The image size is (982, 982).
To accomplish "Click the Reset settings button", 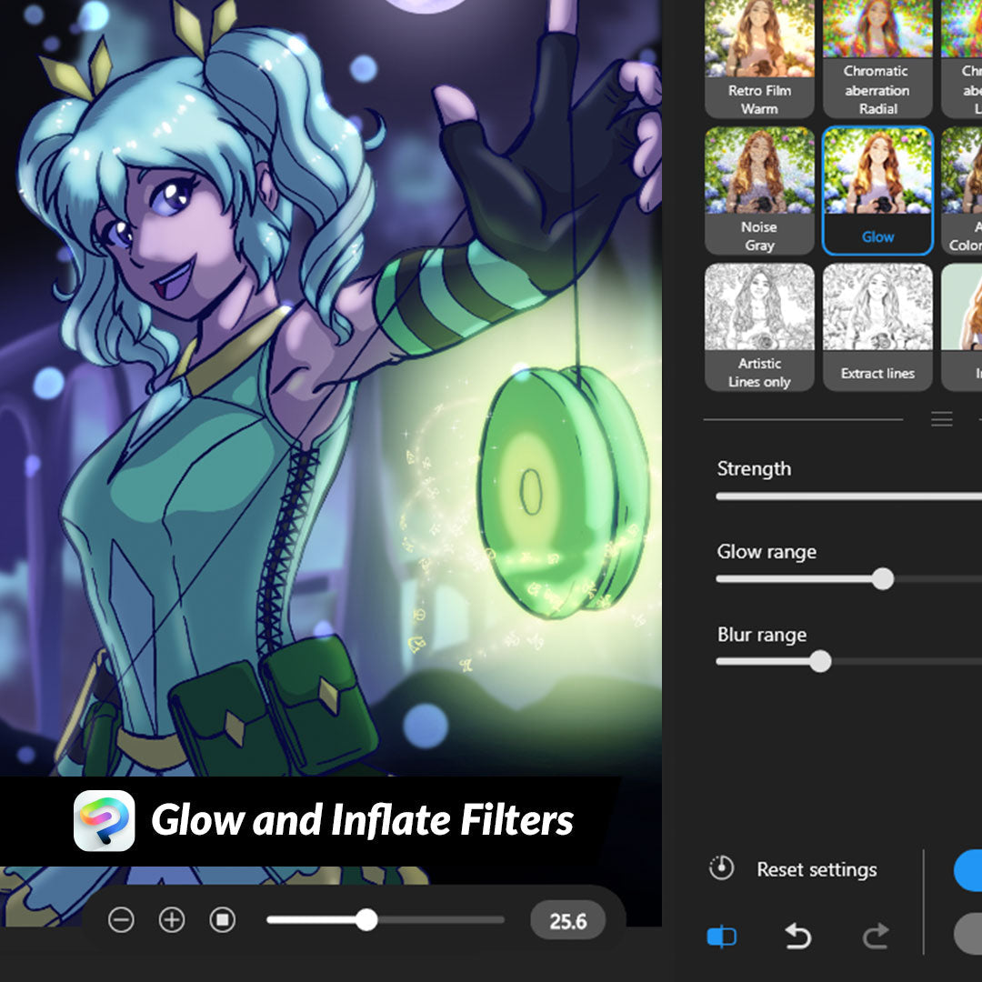I will click(x=817, y=869).
